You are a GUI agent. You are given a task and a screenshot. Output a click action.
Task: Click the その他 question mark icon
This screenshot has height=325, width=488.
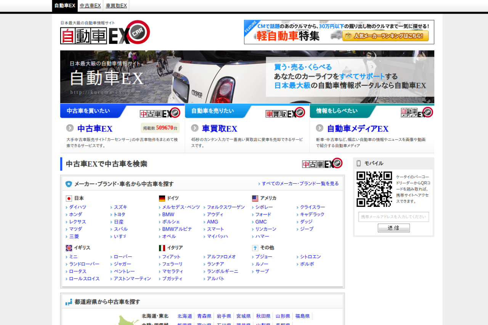[x=255, y=248]
